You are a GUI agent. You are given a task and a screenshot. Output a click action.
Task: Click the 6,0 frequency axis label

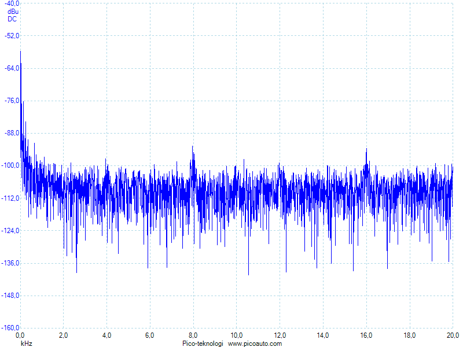click(x=150, y=335)
